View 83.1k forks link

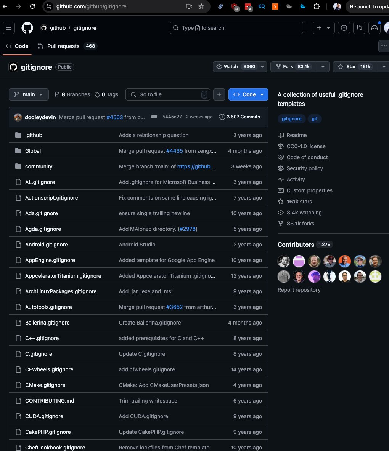[x=296, y=224]
